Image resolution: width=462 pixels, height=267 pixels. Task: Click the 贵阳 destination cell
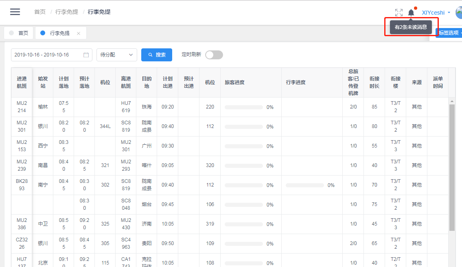pos(147,243)
